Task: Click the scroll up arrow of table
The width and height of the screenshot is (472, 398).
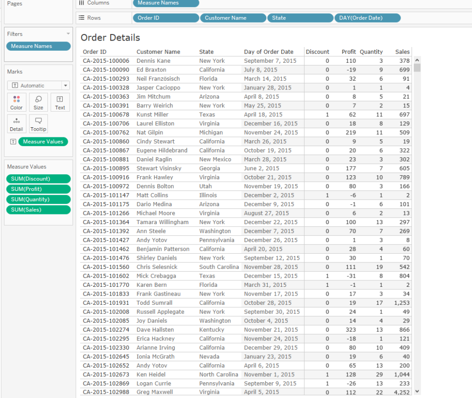Action: (x=417, y=60)
